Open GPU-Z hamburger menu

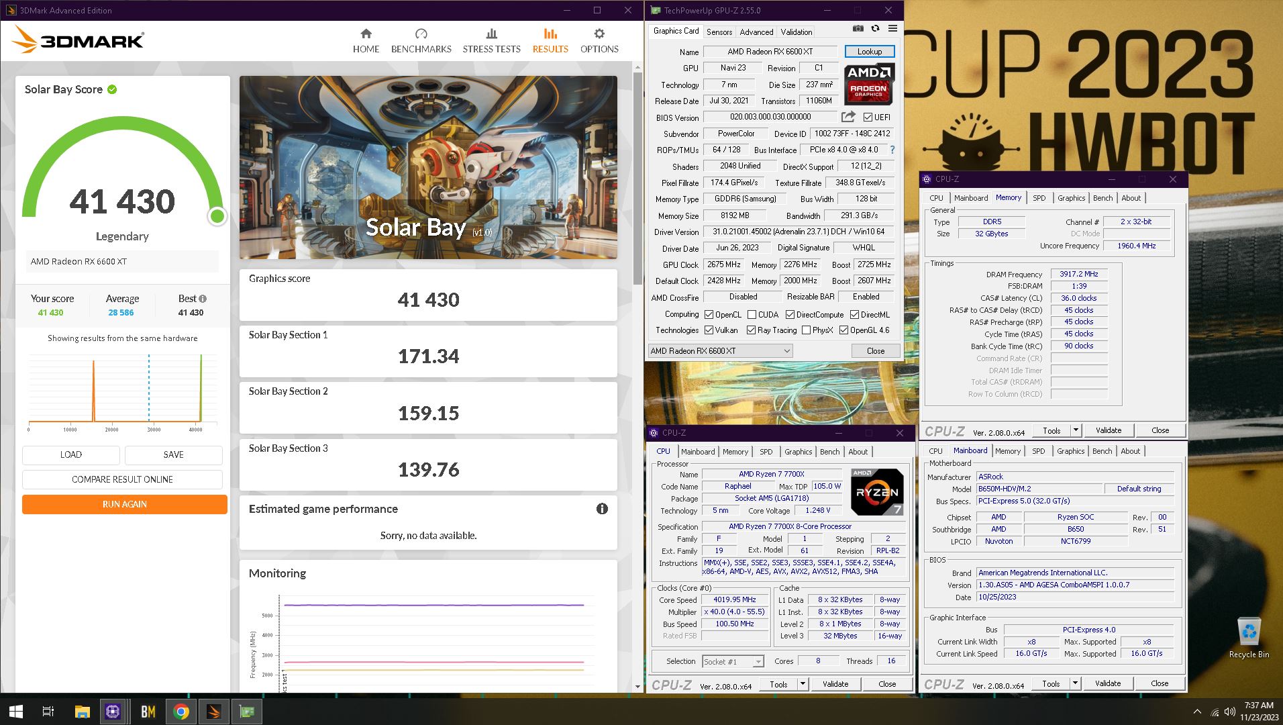coord(892,28)
